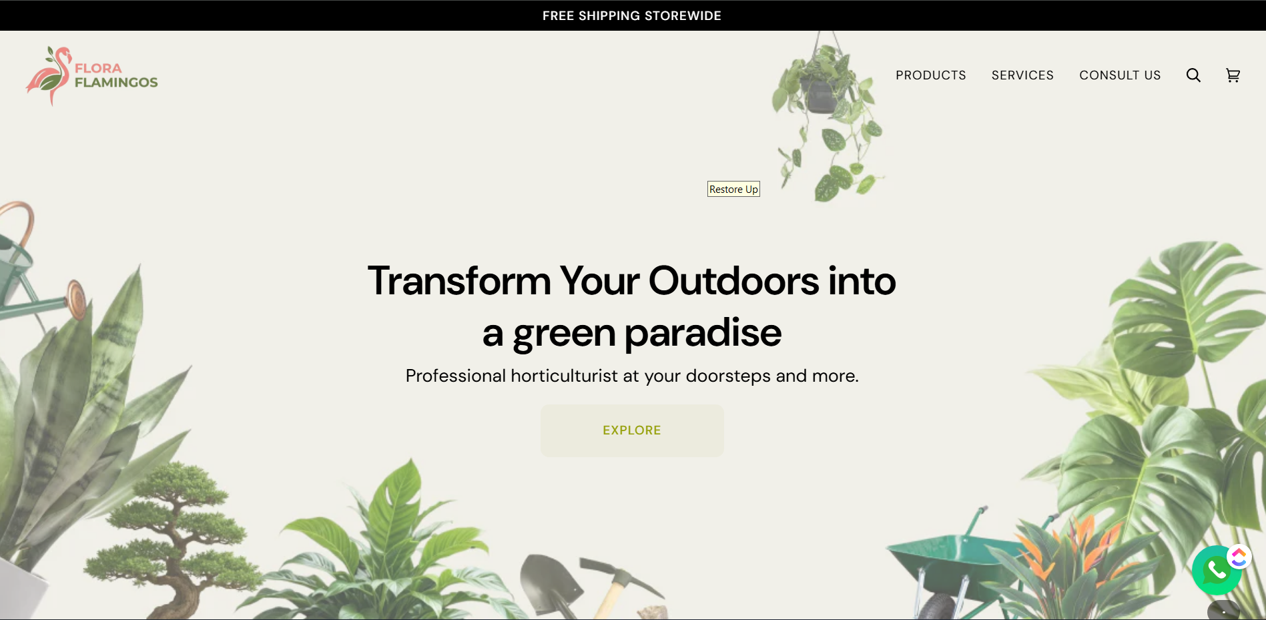Click the Flora Flamingos brand name text
The height and width of the screenshot is (620, 1266).
coord(116,75)
